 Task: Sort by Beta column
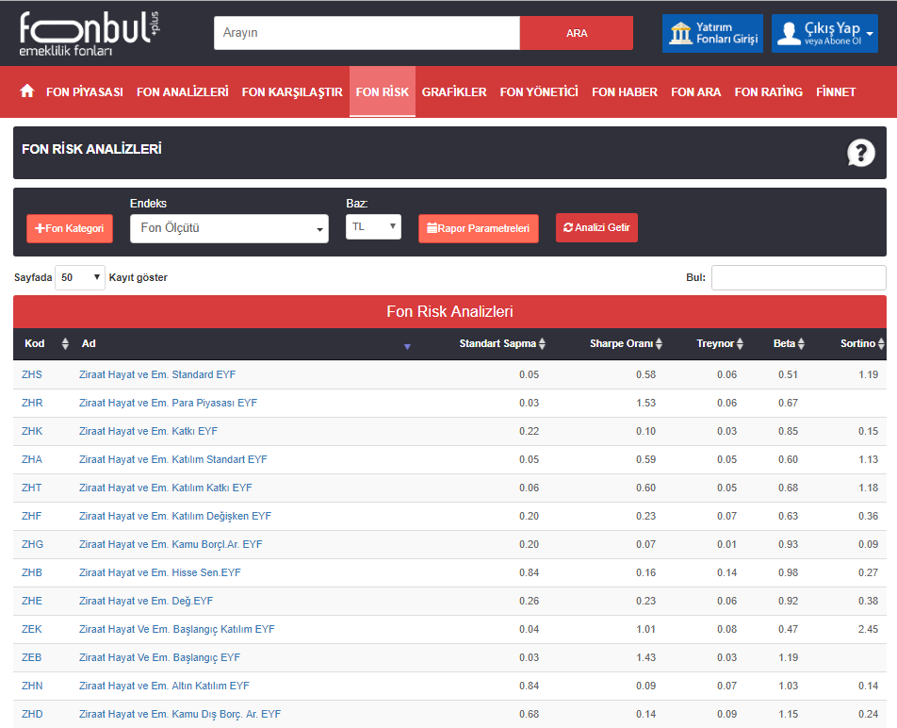[789, 343]
